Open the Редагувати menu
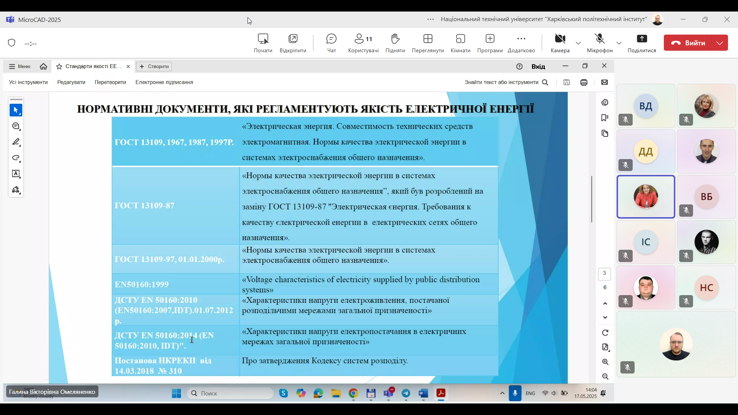The width and height of the screenshot is (738, 415). point(71,82)
